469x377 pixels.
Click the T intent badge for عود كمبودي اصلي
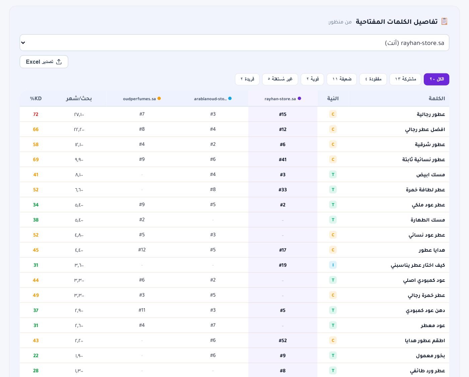pyautogui.click(x=333, y=280)
